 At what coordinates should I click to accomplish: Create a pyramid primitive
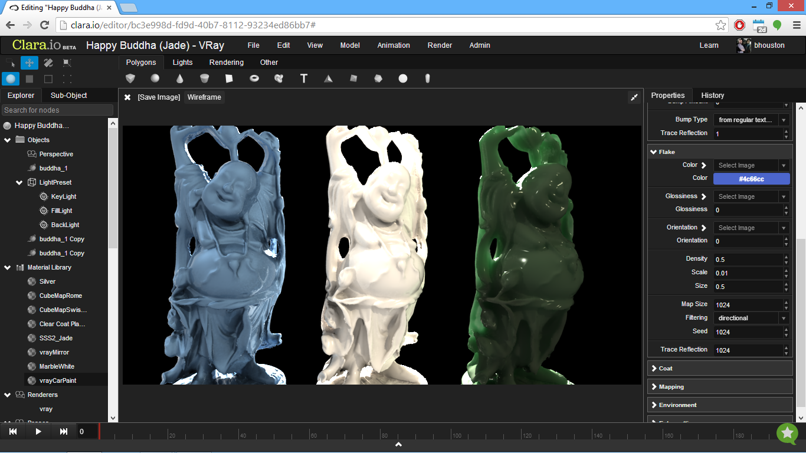(x=329, y=78)
